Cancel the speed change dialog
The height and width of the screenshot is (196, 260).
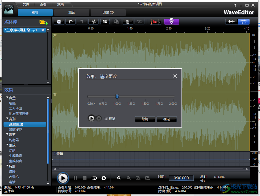tap(145, 119)
